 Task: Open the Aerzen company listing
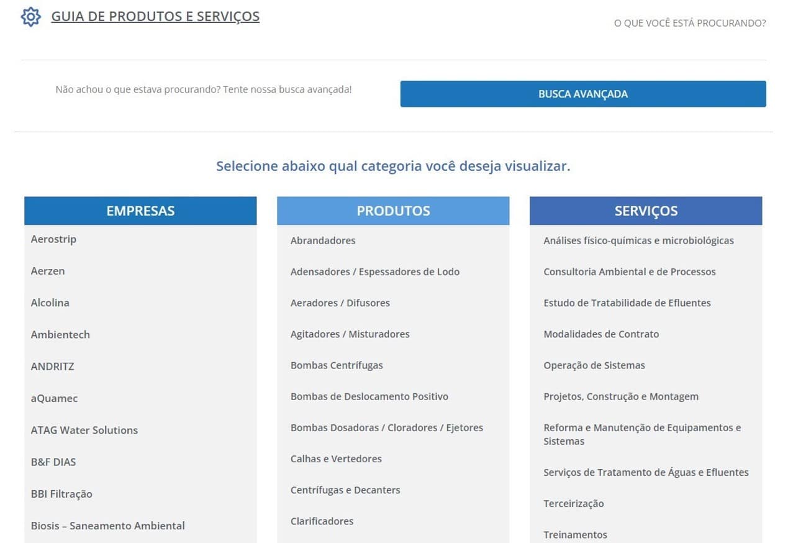[x=48, y=271]
